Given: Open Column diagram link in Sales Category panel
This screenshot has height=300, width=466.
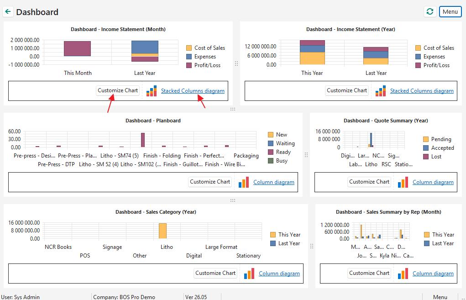Looking at the screenshot, I should (279, 274).
